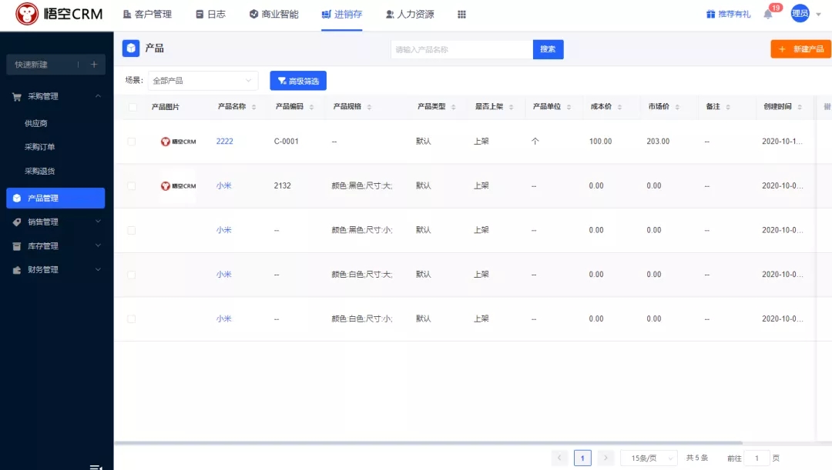Expand the 财务管理 sidebar group
The image size is (832, 470).
98,269
